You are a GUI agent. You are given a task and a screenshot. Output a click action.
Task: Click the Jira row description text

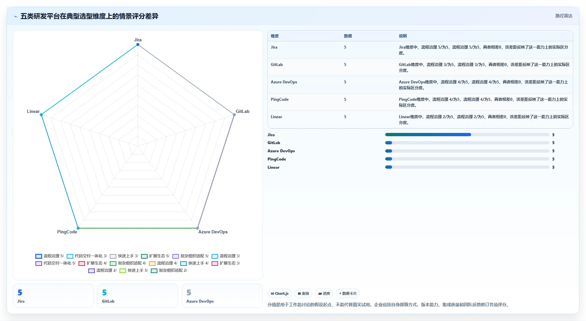pyautogui.click(x=484, y=50)
